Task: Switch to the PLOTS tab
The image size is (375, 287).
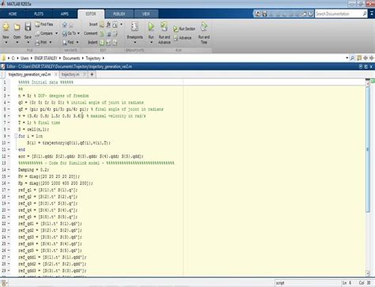Action: [x=39, y=14]
